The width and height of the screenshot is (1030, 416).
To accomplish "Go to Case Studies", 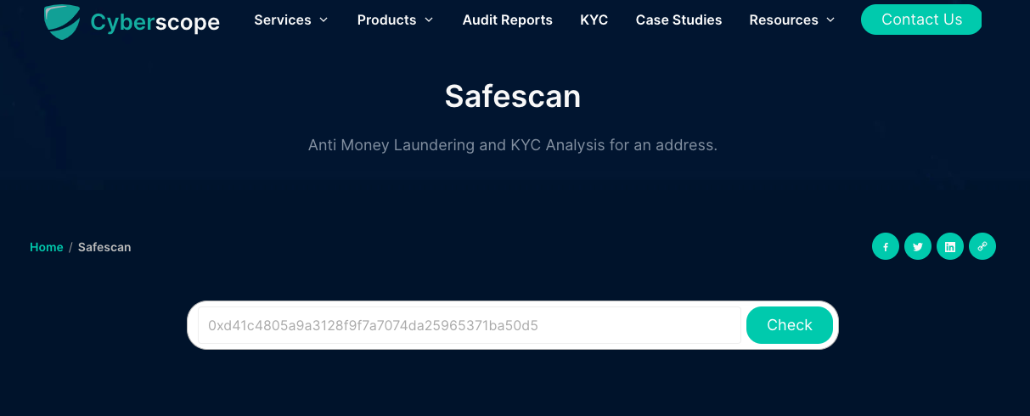I will click(679, 20).
